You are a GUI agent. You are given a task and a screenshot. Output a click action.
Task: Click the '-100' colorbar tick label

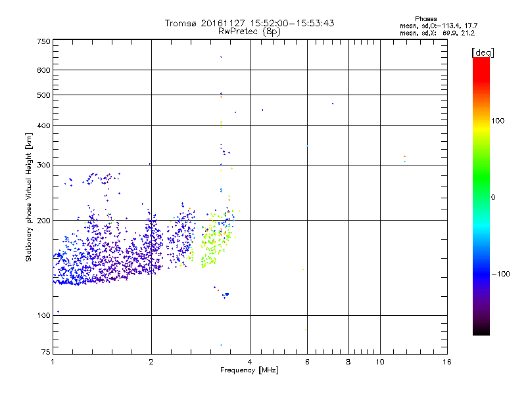pos(500,274)
